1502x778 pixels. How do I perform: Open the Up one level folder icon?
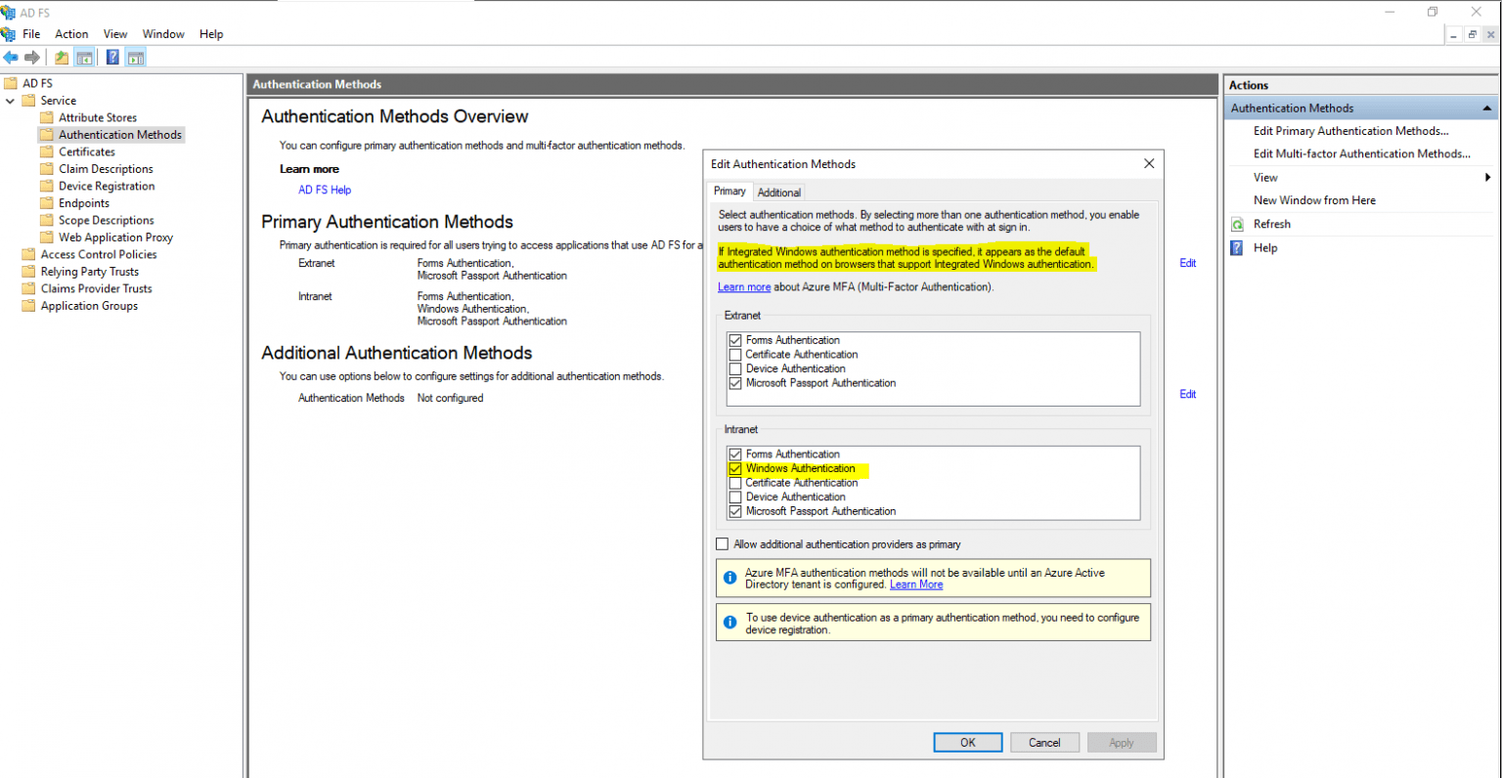coord(61,56)
